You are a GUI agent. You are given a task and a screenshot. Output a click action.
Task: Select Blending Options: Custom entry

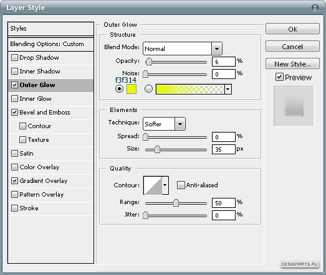[50, 44]
